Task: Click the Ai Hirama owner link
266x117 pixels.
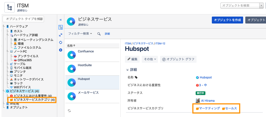Action: coord(208,101)
